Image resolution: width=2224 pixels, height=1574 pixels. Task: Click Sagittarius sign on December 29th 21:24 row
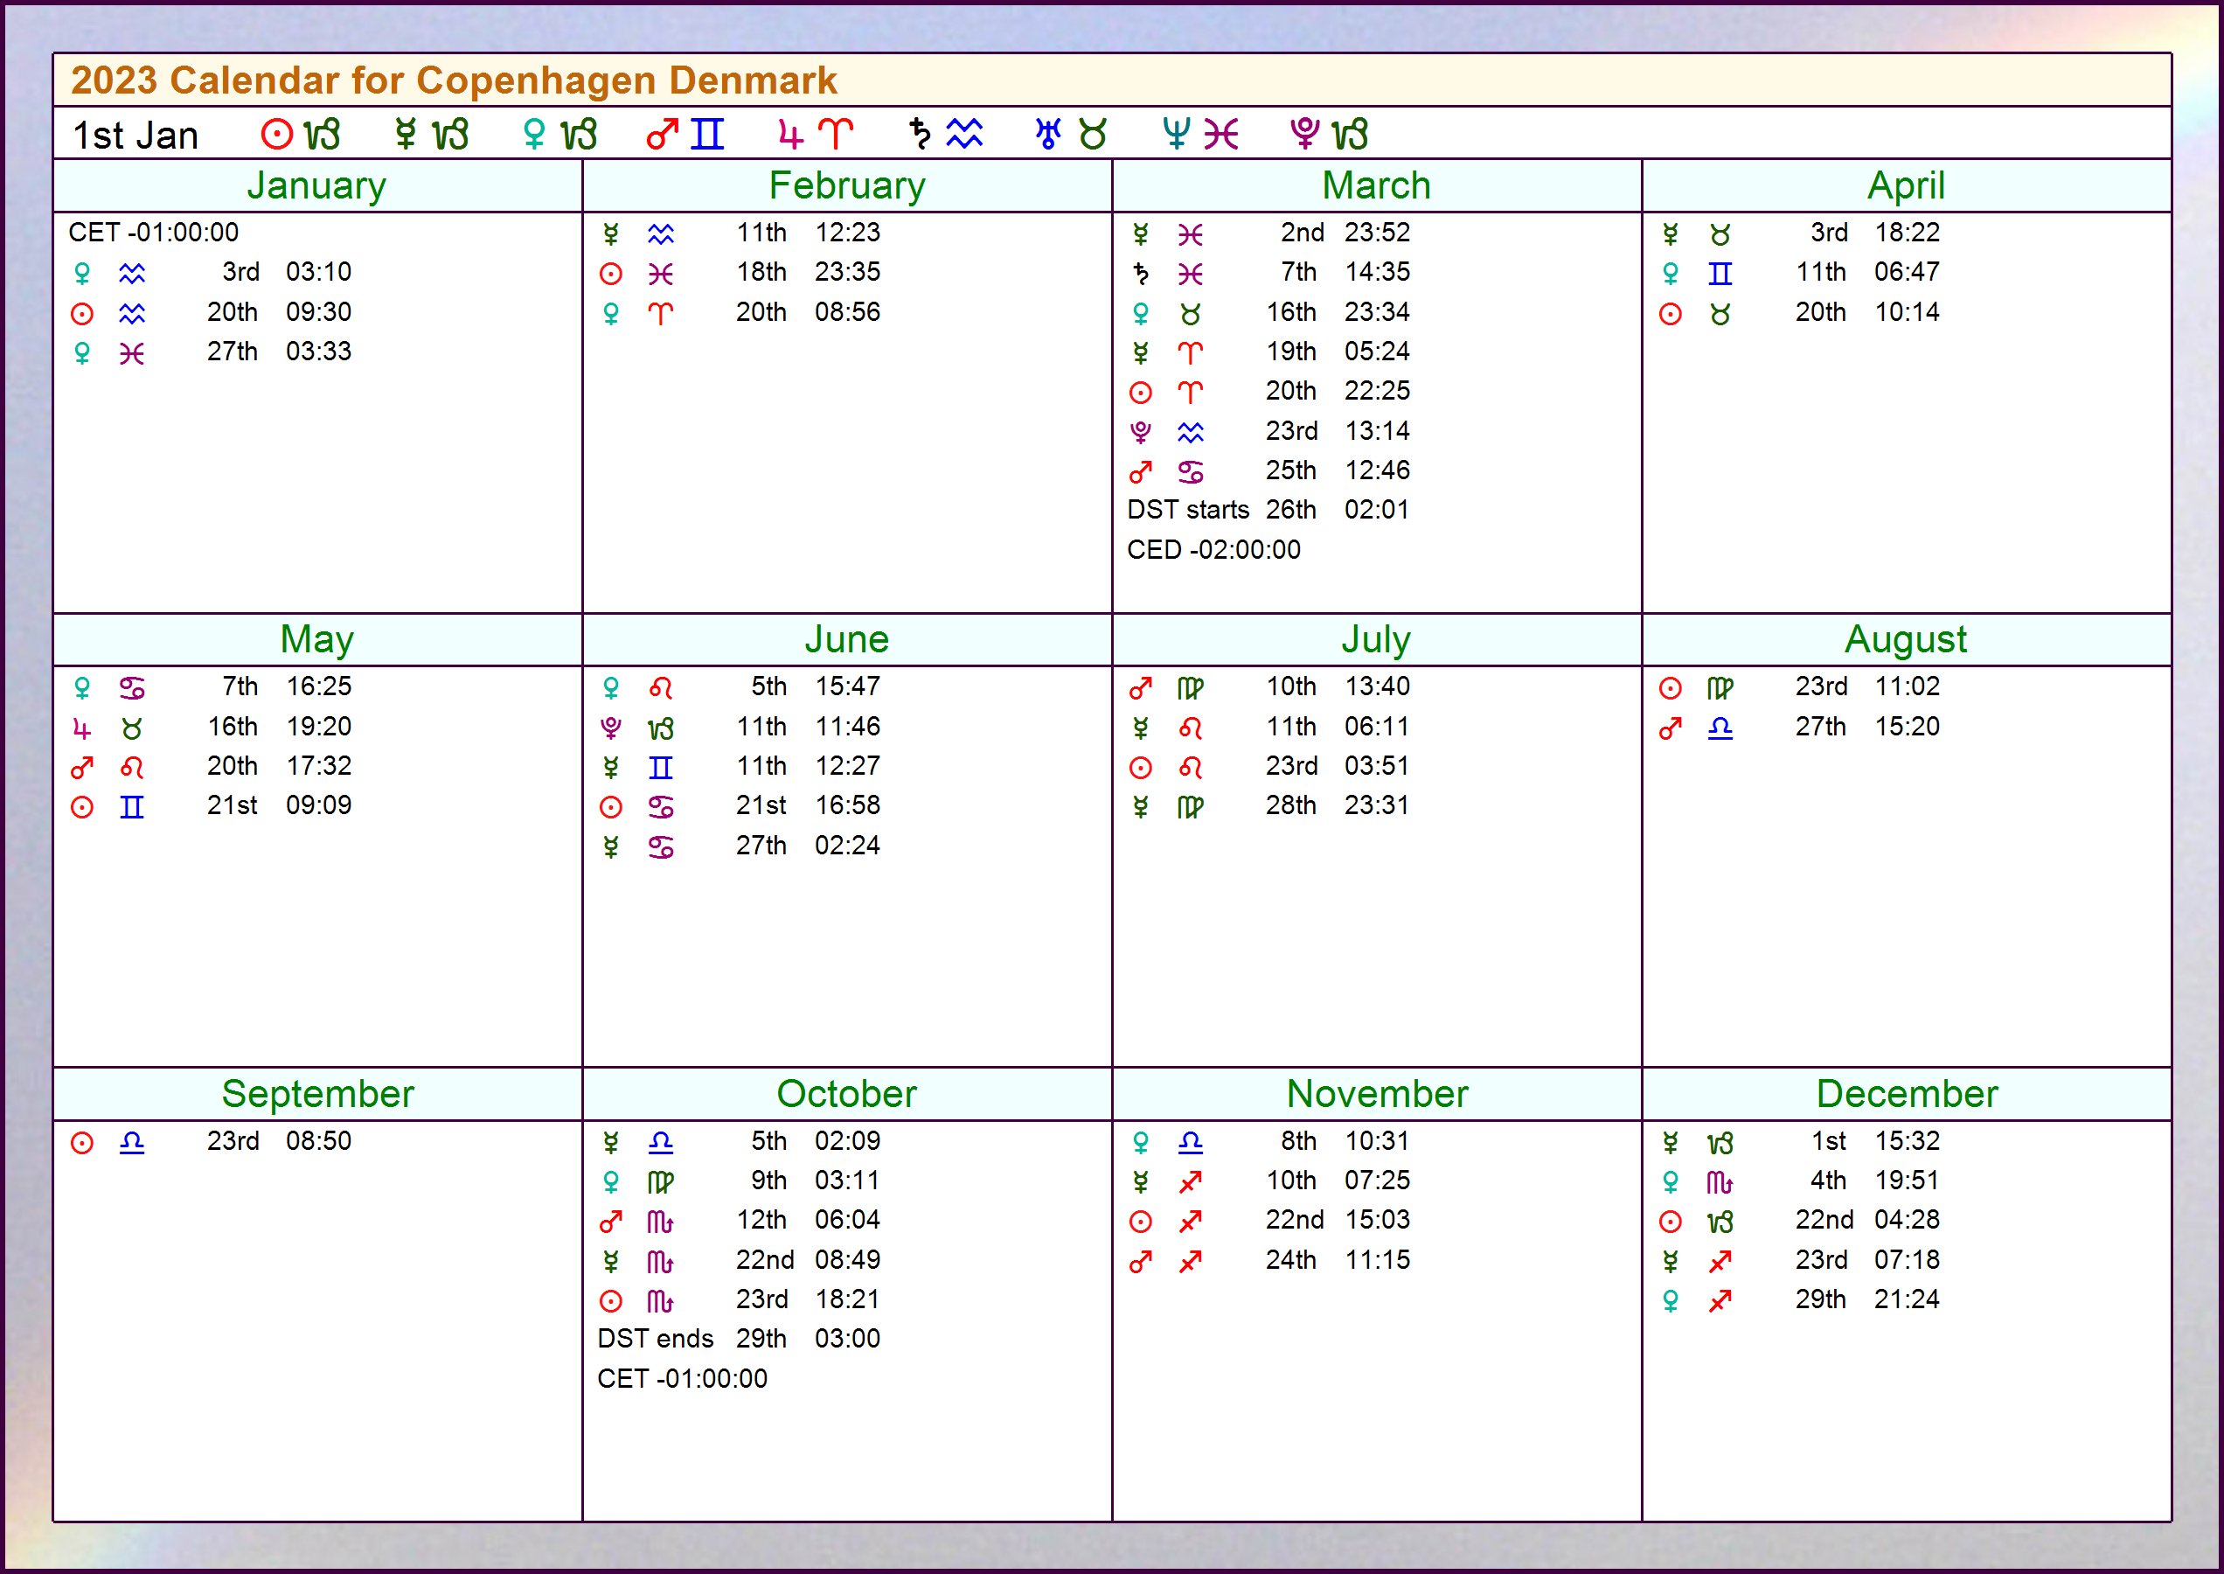(x=1720, y=1302)
